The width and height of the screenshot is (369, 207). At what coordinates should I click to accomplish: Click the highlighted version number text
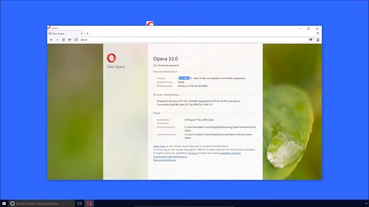184,78
